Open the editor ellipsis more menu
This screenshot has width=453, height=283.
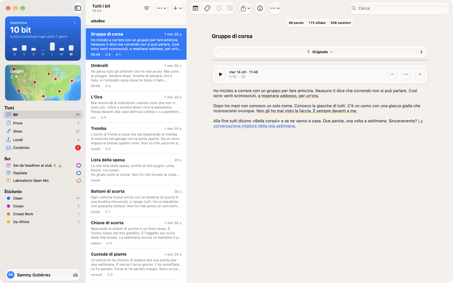(275, 8)
